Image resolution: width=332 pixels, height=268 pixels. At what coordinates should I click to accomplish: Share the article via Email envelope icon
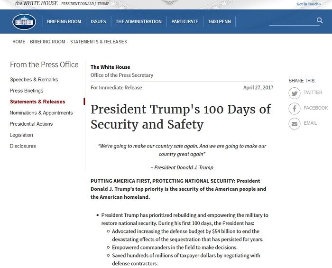(295, 124)
